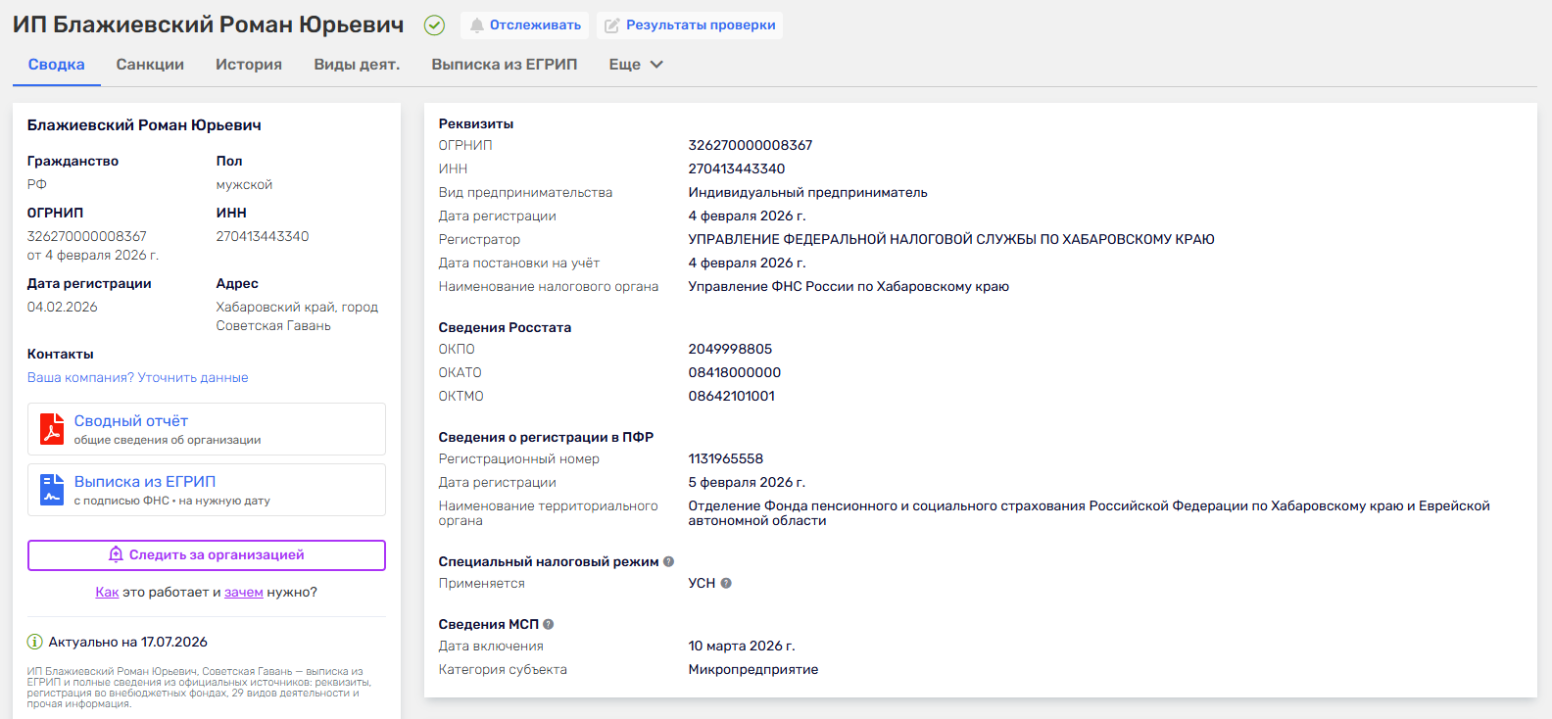Screen dimensions: 1552x719
Task: Click the text Индивидуальный предприниматель
Action: [x=808, y=192]
